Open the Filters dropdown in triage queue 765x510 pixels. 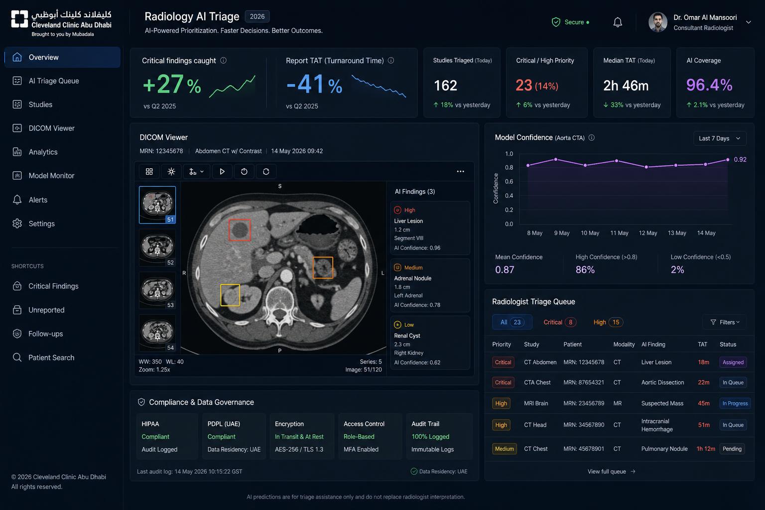(725, 322)
